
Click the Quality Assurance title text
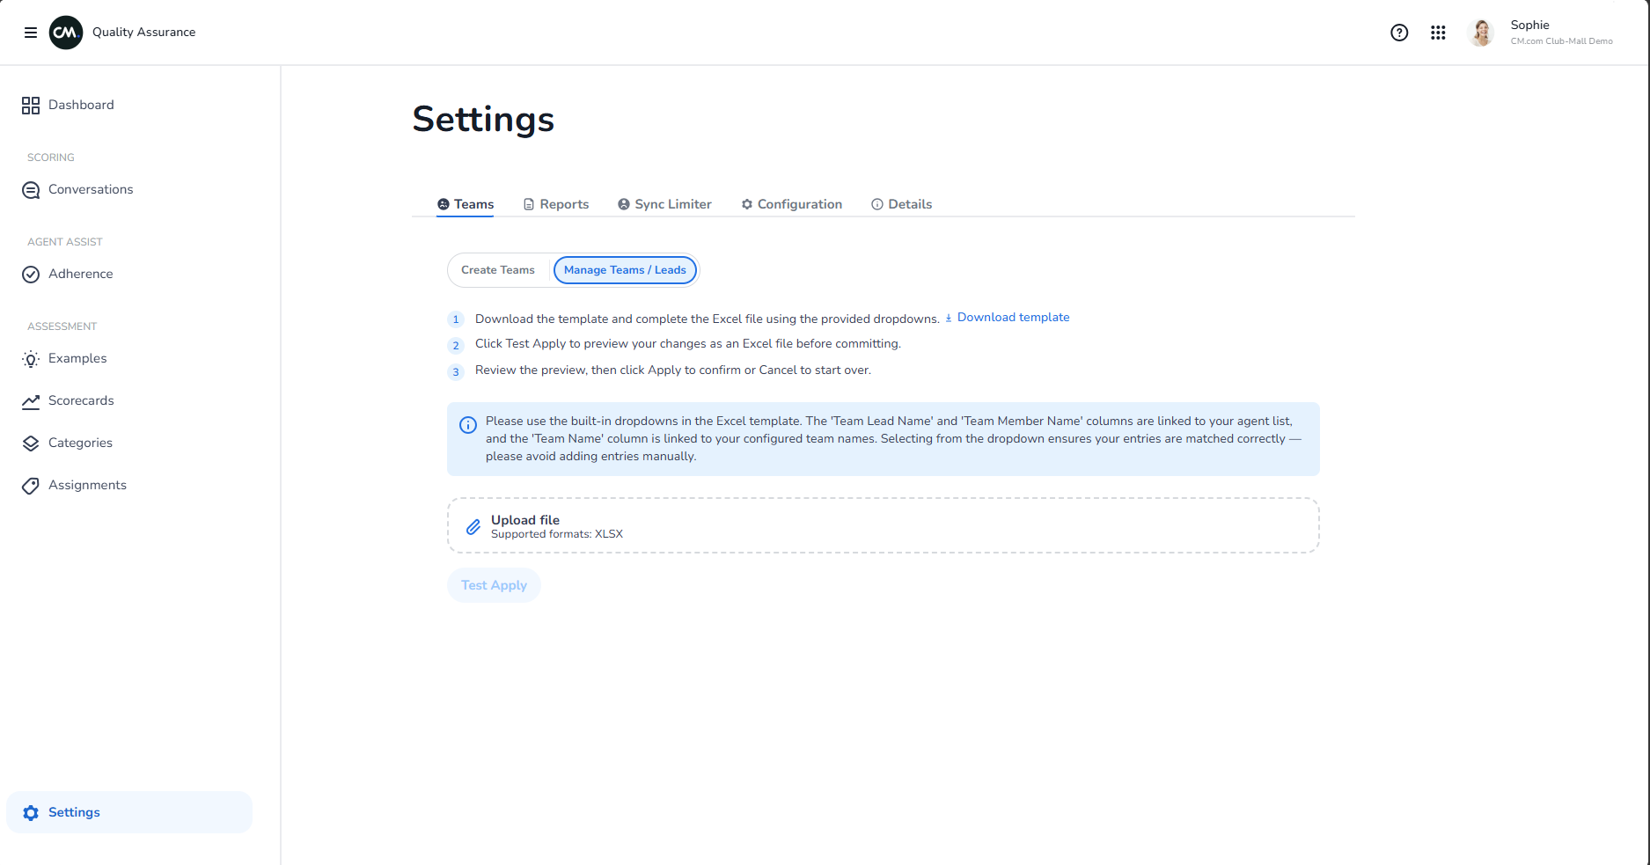pyautogui.click(x=144, y=33)
